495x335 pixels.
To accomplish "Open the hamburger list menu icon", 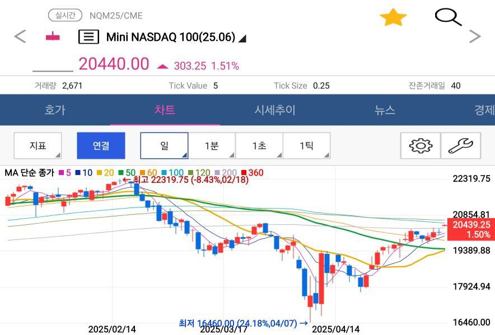I will (88, 37).
